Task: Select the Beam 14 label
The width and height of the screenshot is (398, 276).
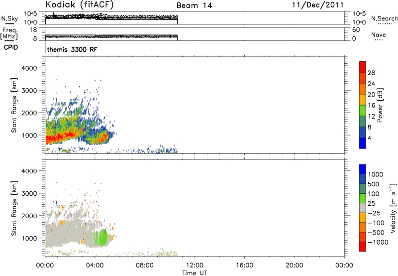Action: point(194,5)
